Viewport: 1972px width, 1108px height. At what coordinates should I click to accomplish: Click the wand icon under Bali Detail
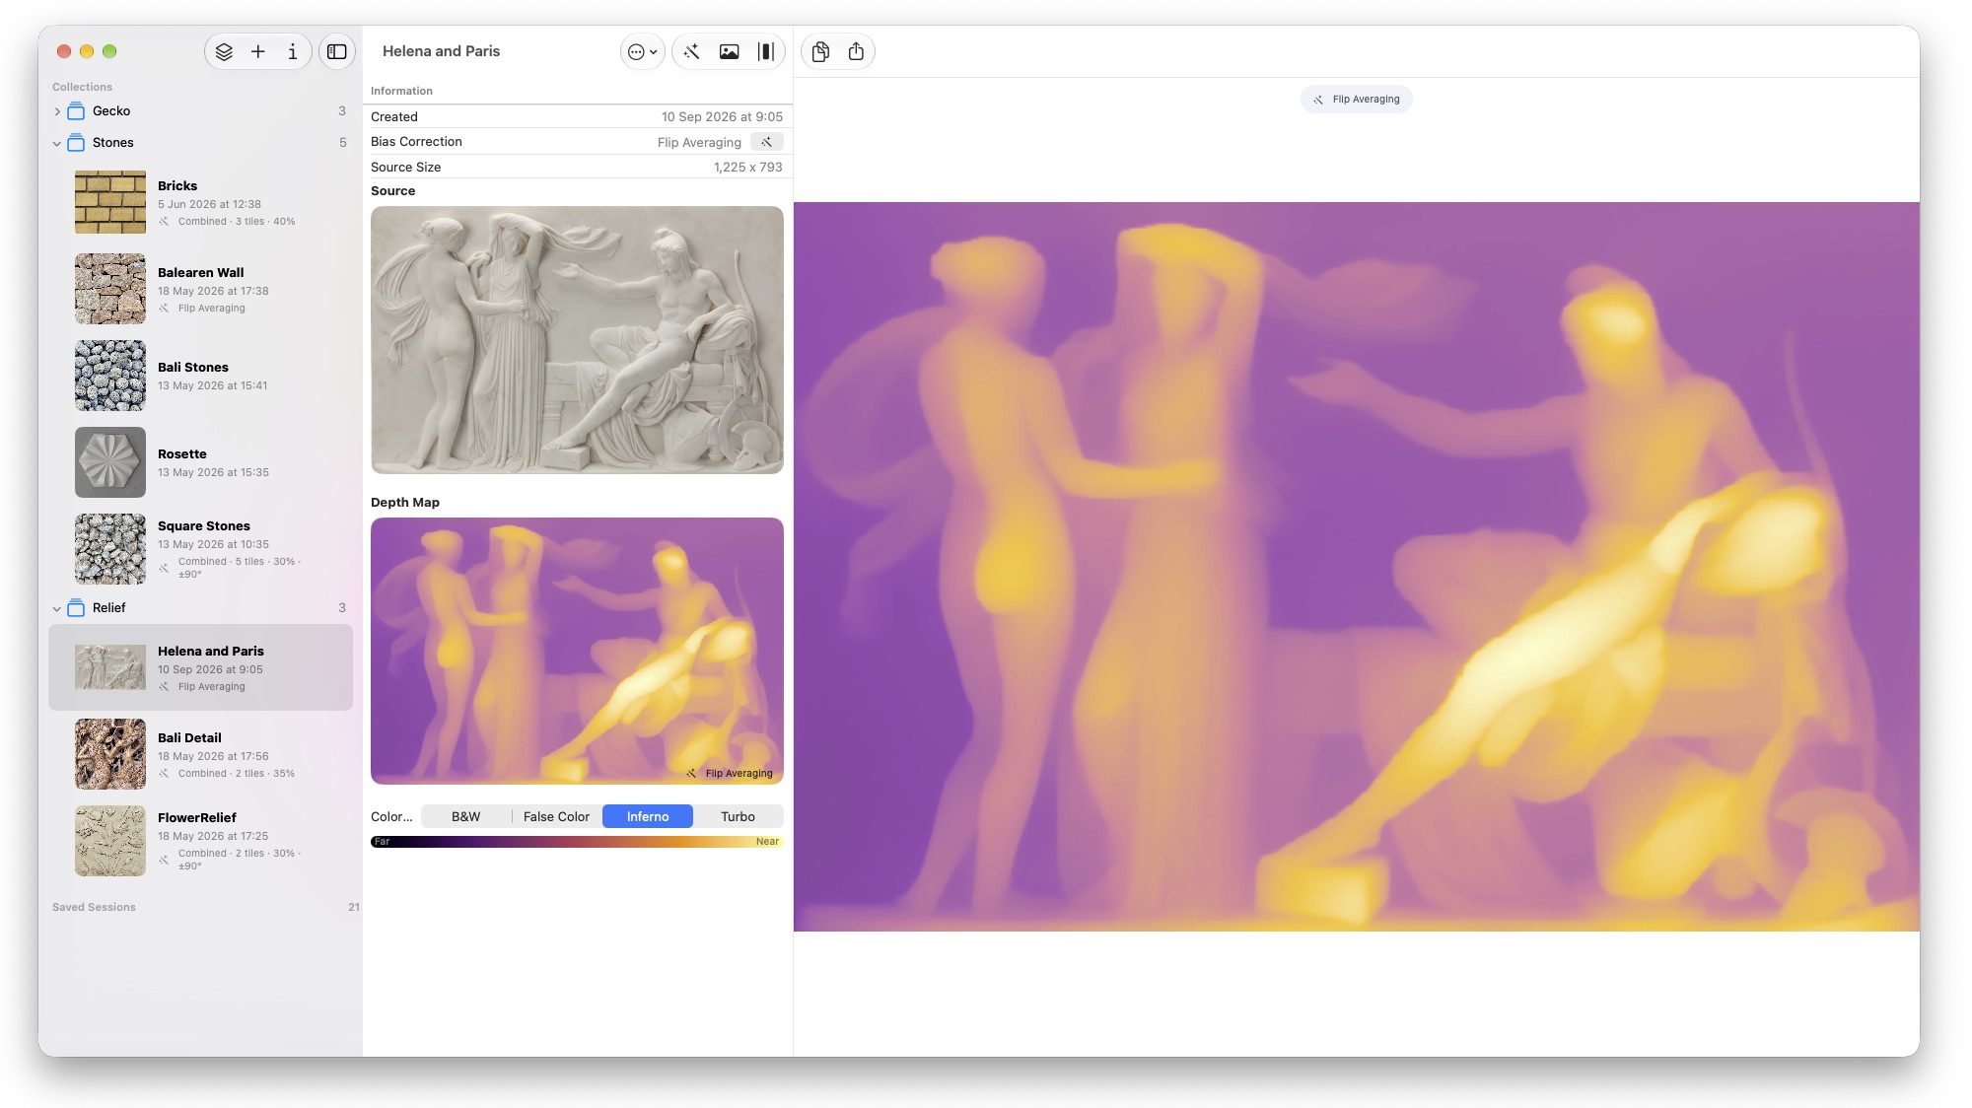coord(164,774)
